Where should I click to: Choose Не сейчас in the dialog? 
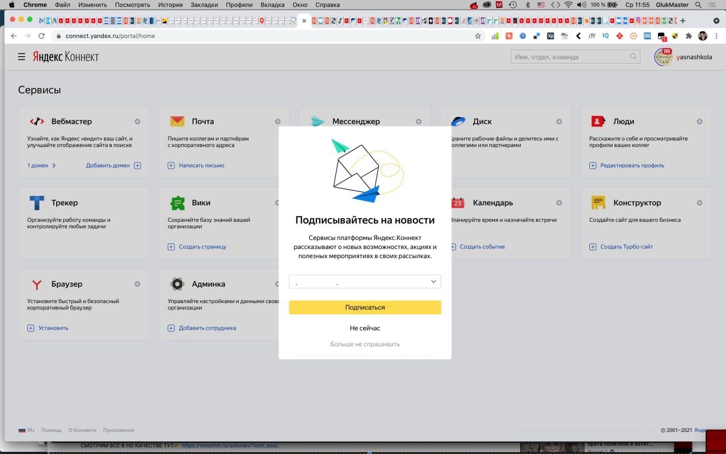pyautogui.click(x=365, y=328)
